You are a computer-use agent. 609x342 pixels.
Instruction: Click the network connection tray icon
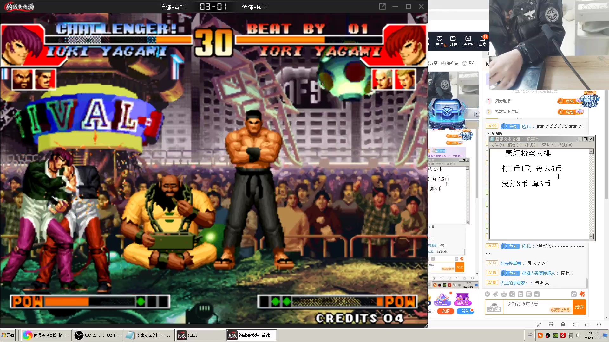coord(571,335)
